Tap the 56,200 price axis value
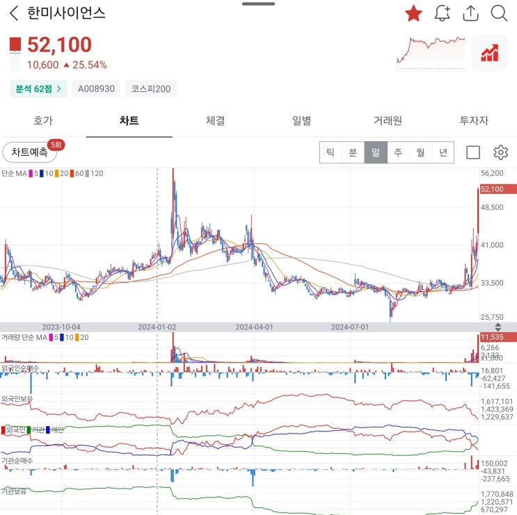Screen dimensions: 517x515 pos(492,173)
